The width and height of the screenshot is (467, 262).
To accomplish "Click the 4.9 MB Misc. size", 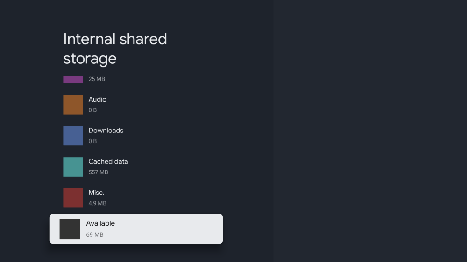I will [x=98, y=203].
